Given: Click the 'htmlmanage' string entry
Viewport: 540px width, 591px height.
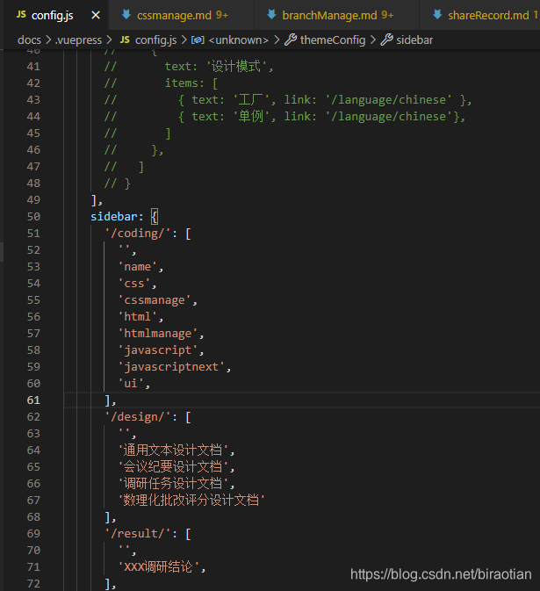Looking at the screenshot, I should (158, 334).
